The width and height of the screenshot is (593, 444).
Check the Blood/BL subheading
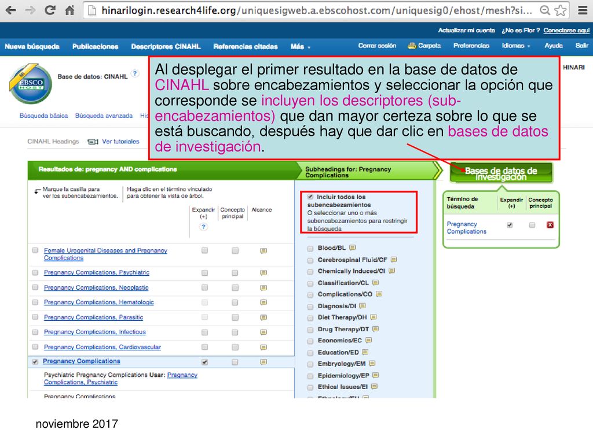[x=310, y=249]
